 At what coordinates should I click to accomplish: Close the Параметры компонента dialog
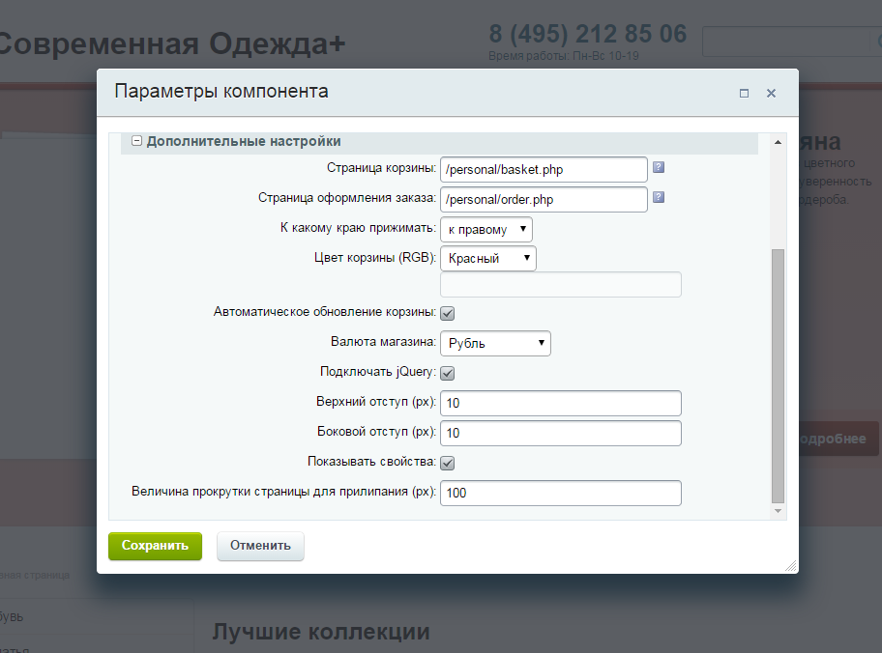pyautogui.click(x=771, y=94)
